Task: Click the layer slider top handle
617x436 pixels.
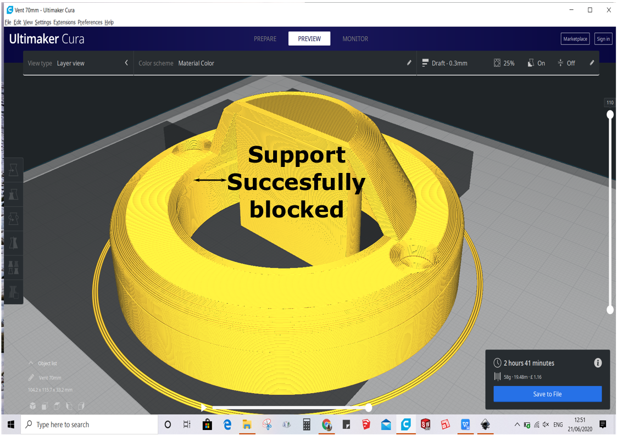Action: point(610,114)
